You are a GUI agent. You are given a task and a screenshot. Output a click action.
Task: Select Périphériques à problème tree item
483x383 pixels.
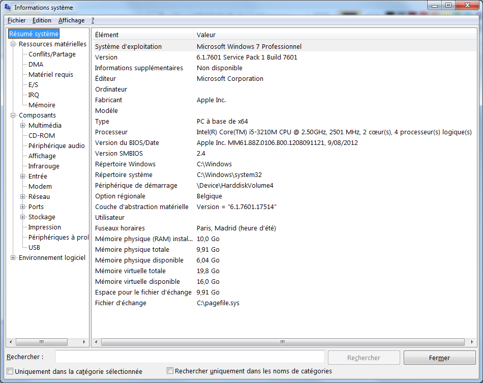(x=58, y=237)
